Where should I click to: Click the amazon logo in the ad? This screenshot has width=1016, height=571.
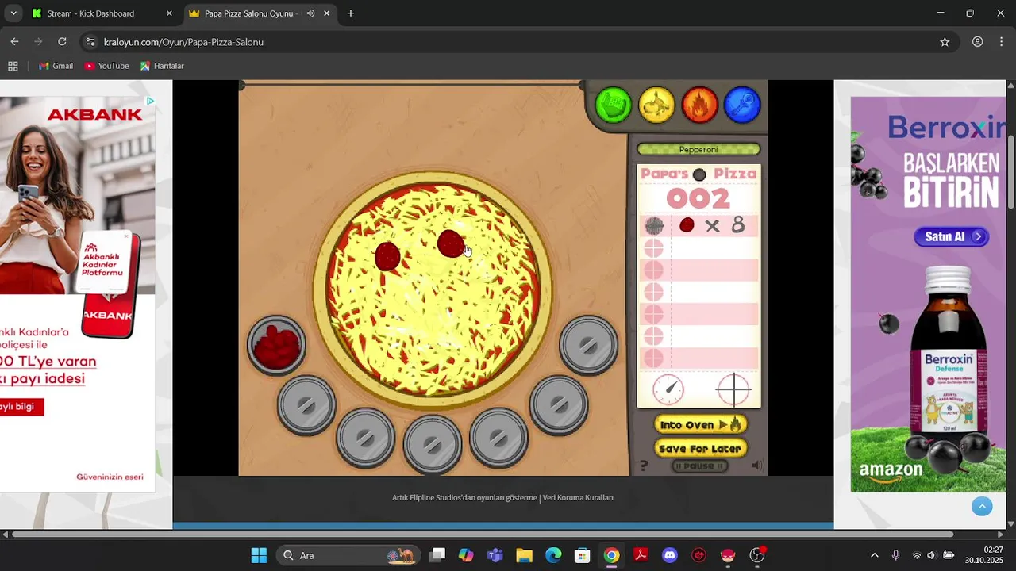coord(891,471)
